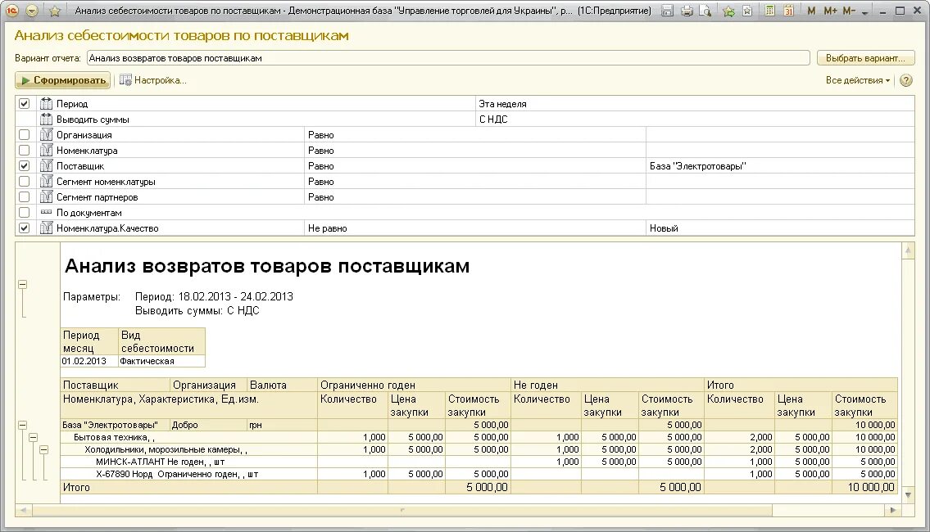Click the add-to-favorites page star icon
This screenshot has width=930, height=532.
click(x=747, y=11)
